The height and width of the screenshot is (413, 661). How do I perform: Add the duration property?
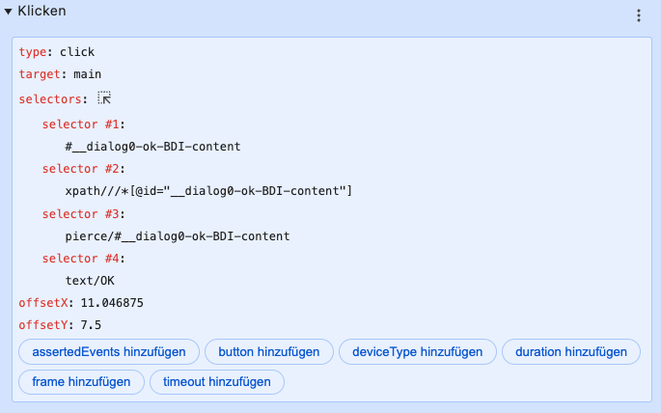571,352
